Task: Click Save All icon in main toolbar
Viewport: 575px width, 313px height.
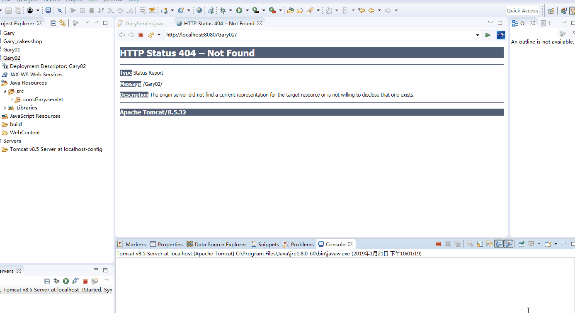Action: (18, 10)
